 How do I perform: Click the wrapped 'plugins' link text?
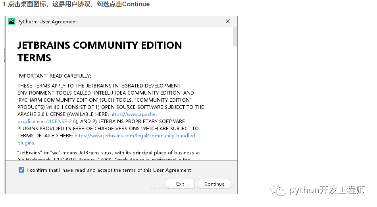tap(26, 143)
